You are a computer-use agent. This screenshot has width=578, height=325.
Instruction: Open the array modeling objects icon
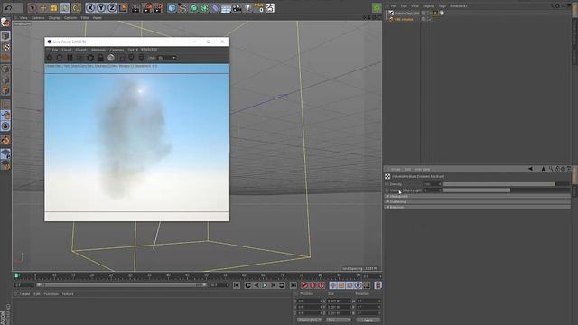[205, 8]
